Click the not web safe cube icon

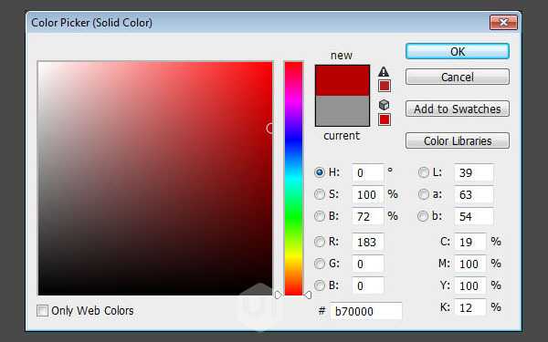384,105
